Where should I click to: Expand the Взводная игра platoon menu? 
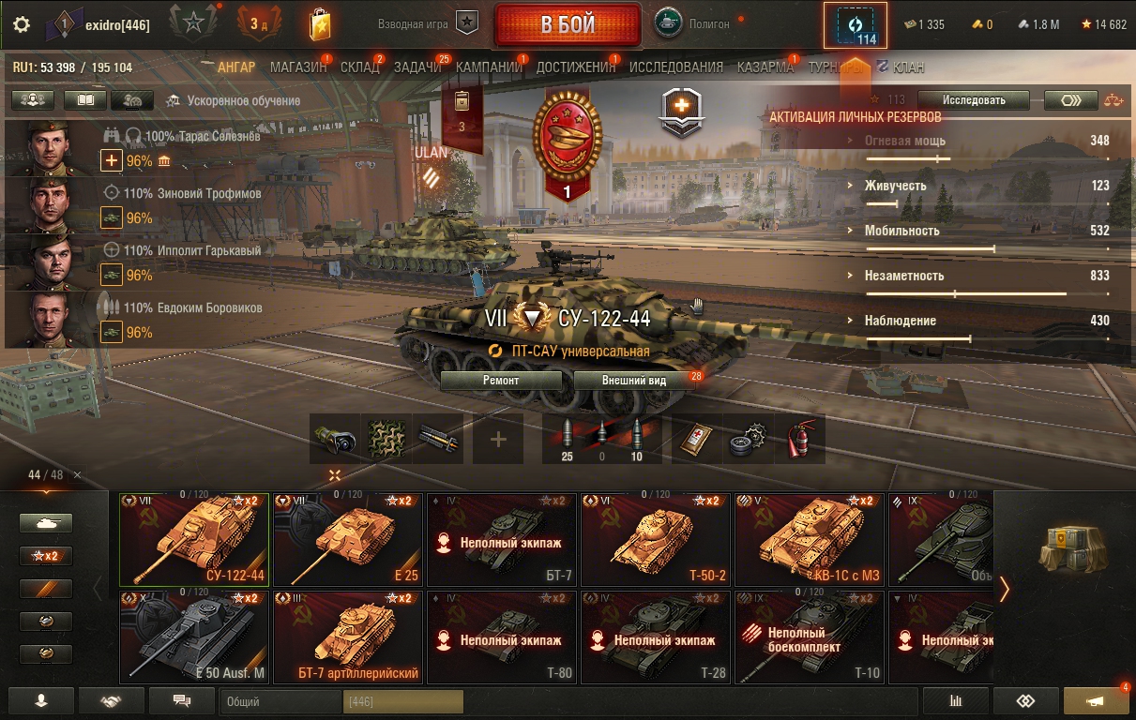coord(428,24)
